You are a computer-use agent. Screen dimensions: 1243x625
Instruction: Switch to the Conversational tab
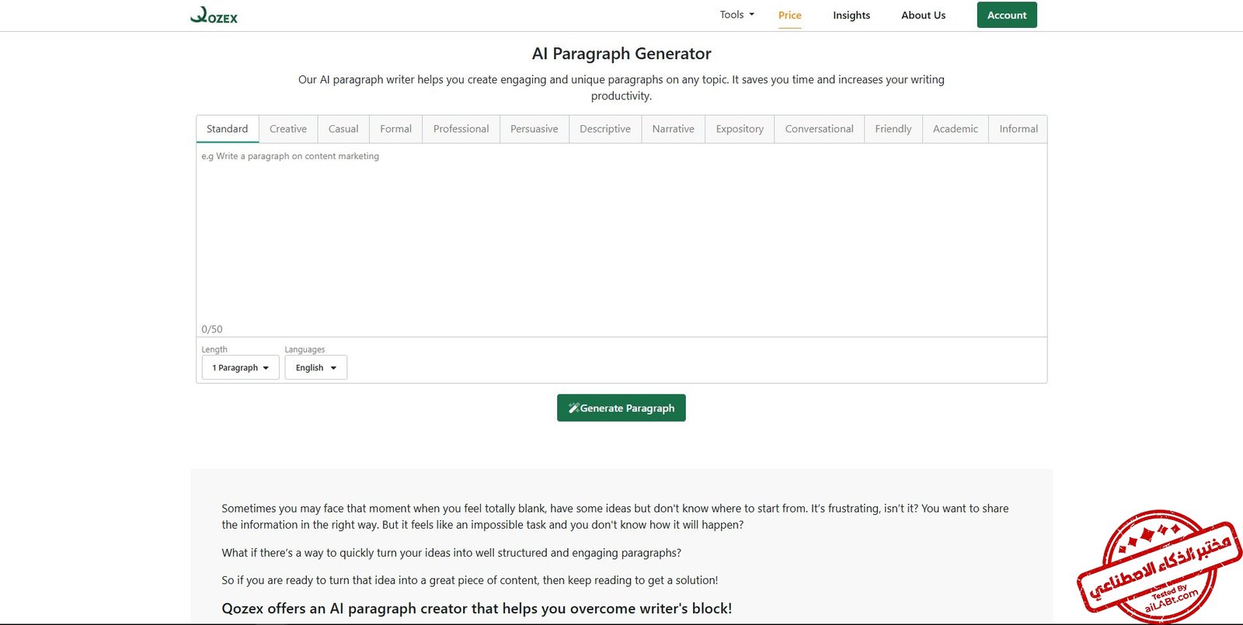(x=819, y=129)
